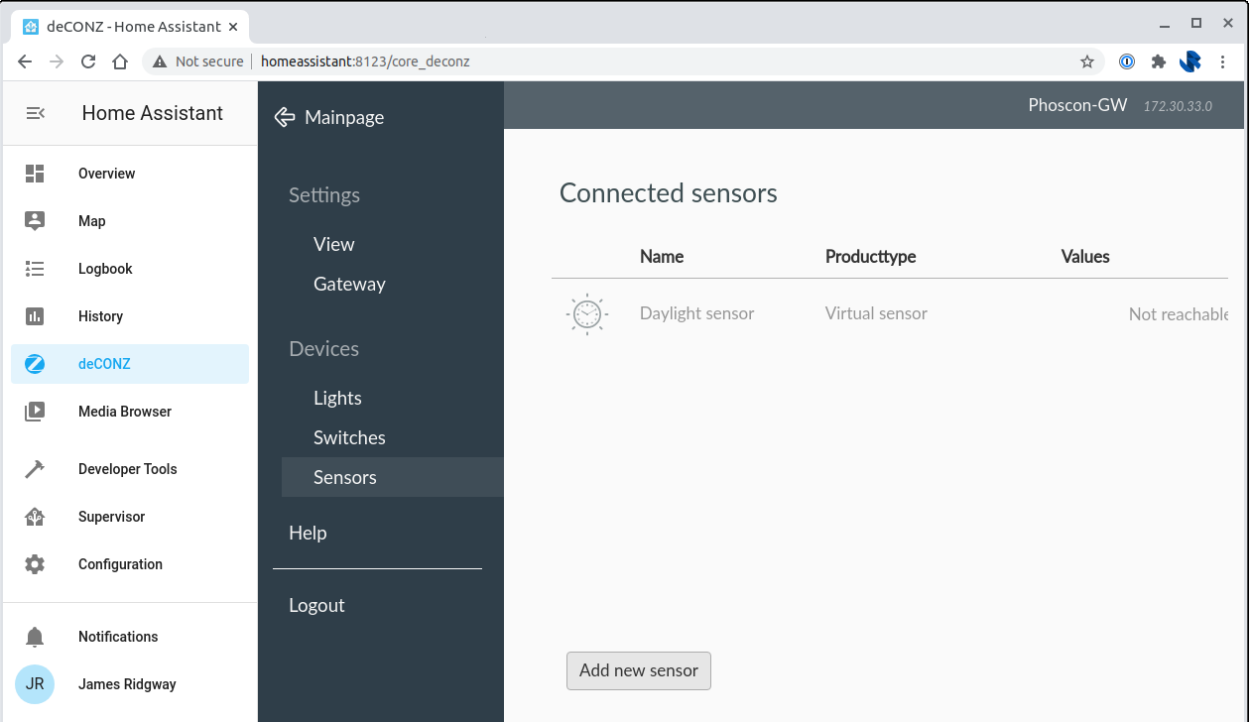Image resolution: width=1251 pixels, height=722 pixels.
Task: Click the deCONZ logo icon in sidebar
Action: click(35, 364)
